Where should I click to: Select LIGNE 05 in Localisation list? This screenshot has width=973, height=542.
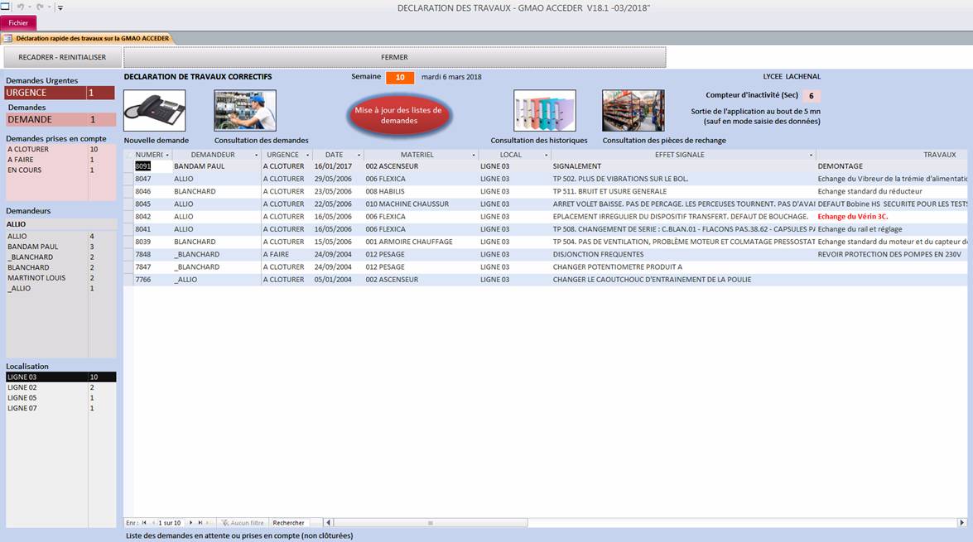(x=60, y=398)
